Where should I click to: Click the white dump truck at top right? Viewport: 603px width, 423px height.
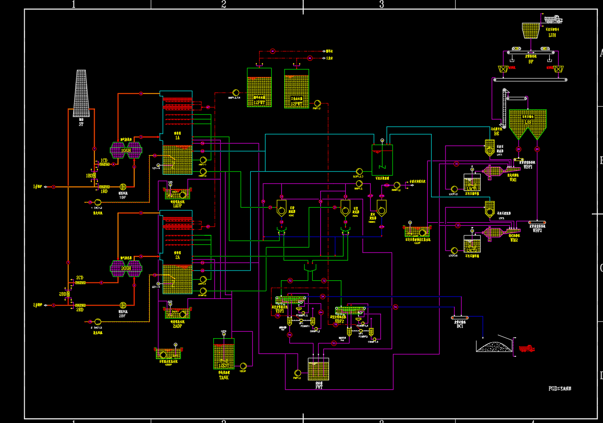click(x=553, y=19)
